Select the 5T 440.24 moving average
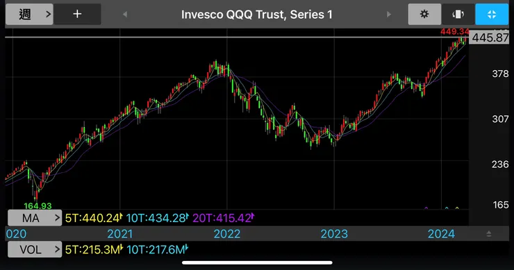 (94, 218)
